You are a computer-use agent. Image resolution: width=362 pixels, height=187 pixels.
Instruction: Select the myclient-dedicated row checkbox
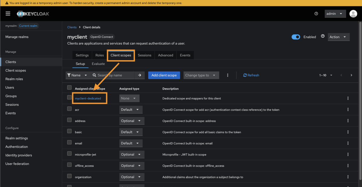coord(69,97)
